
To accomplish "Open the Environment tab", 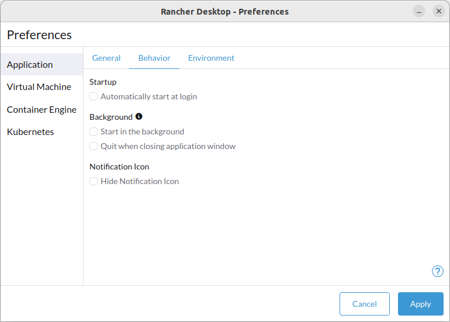I will [211, 58].
